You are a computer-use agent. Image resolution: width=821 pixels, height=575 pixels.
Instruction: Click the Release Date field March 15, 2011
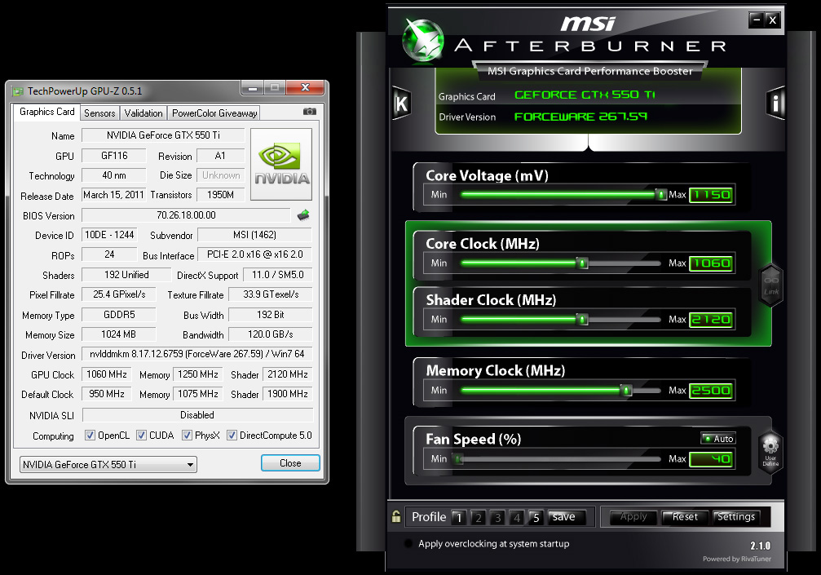pos(113,195)
